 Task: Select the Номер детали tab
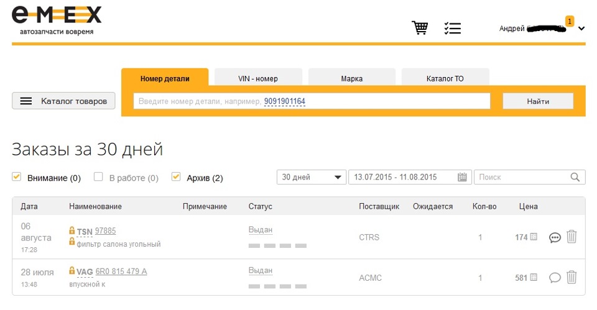click(165, 79)
